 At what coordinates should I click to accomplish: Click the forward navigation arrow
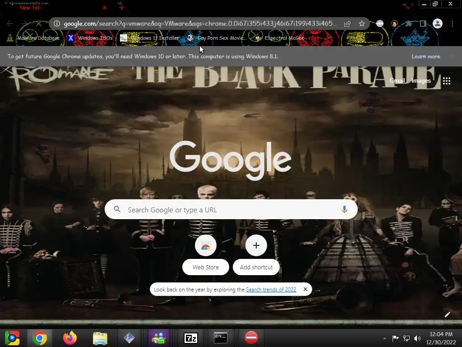24,23
